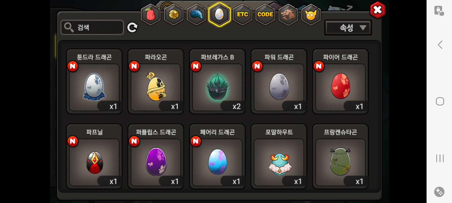Viewport: 452px width, 203px height.
Task: Choose the 프랑켄슈타곤 stitched green egg
Action: click(340, 156)
